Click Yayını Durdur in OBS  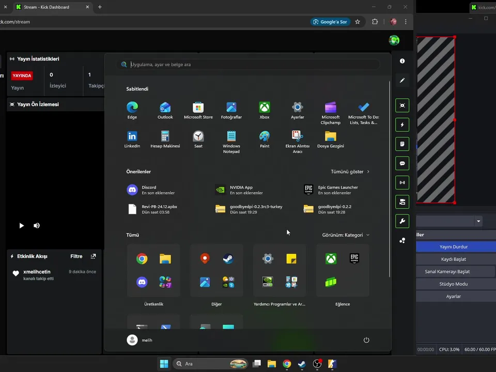456,247
